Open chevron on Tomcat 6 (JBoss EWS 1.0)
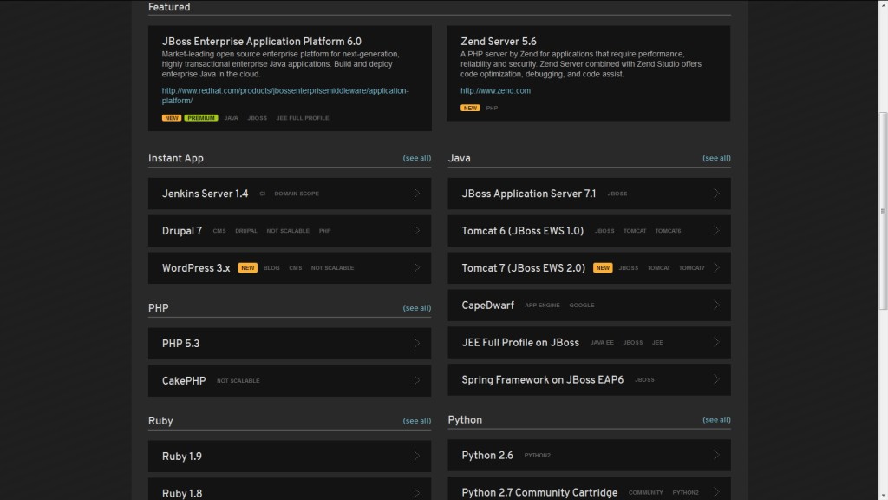 tap(716, 231)
